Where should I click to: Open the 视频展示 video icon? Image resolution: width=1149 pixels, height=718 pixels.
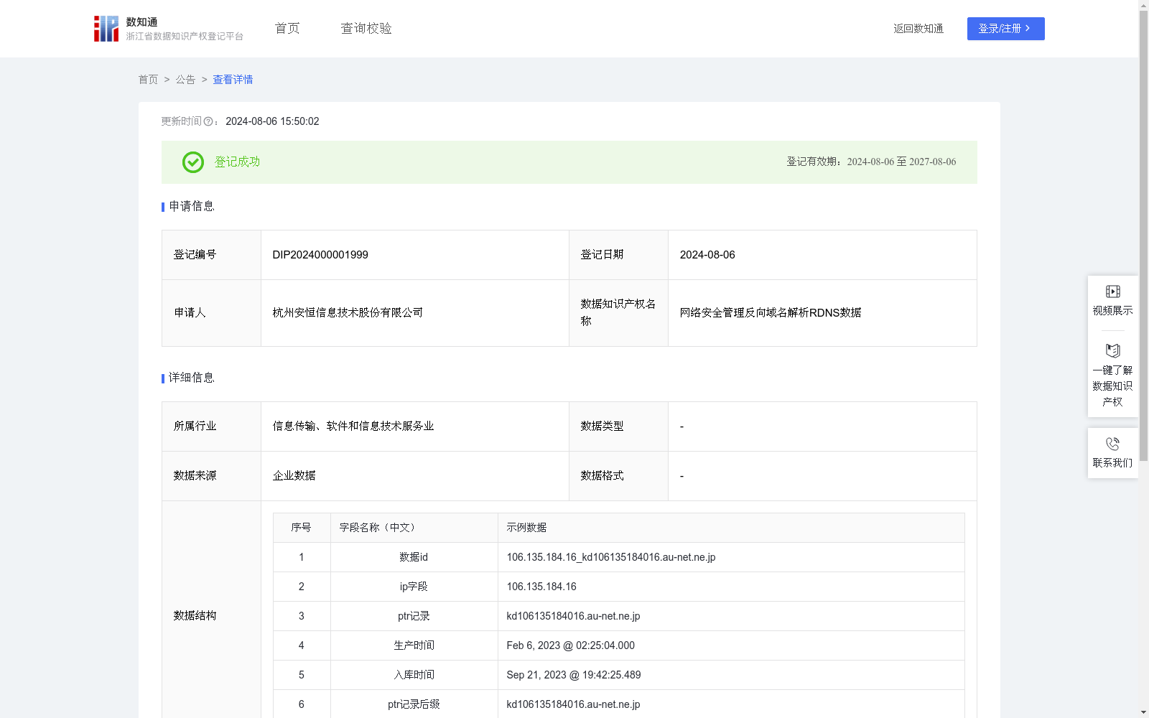(x=1113, y=292)
